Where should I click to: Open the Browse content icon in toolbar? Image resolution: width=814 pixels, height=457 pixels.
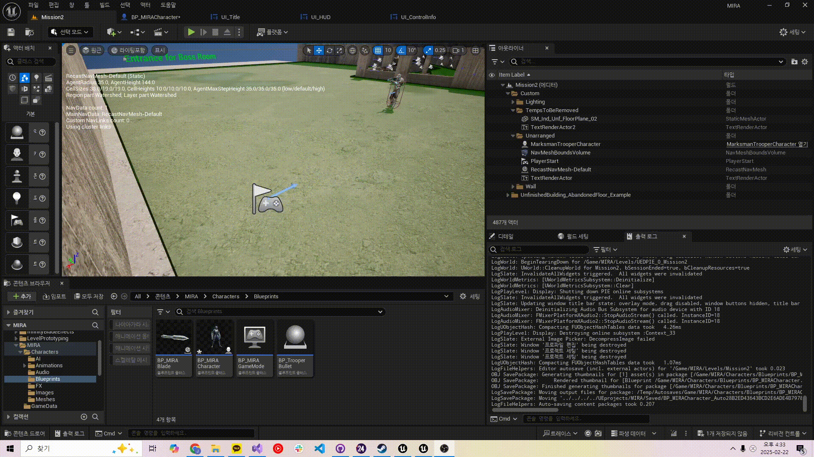[29, 32]
